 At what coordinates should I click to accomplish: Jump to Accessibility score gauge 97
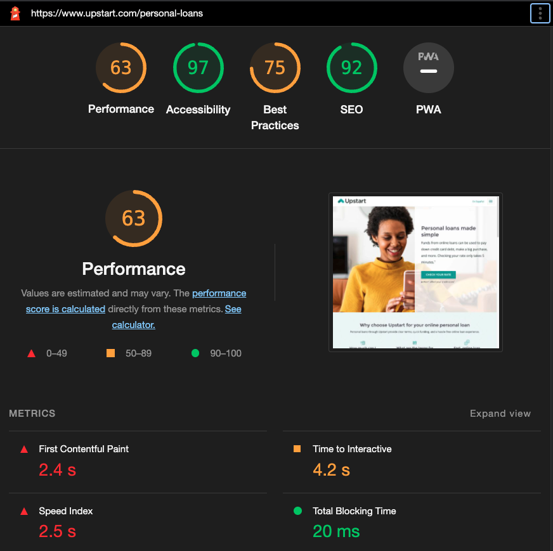click(198, 68)
